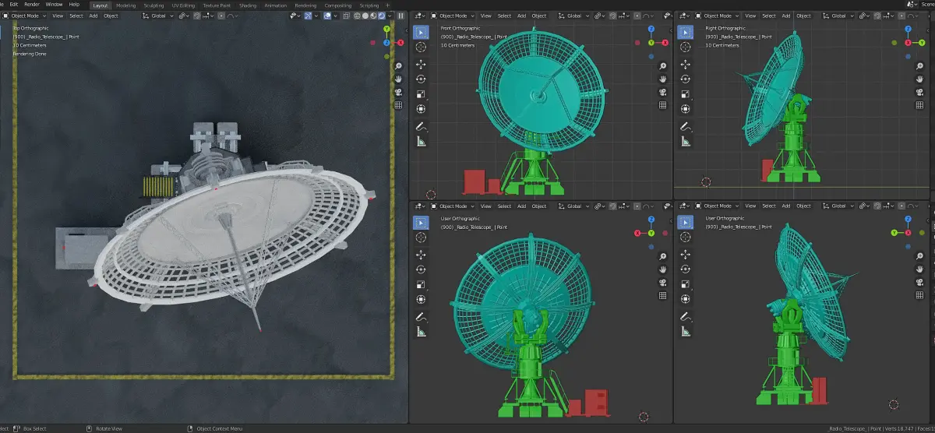Switch to the Shading workspace tab
This screenshot has height=433, width=935.
(x=248, y=5)
